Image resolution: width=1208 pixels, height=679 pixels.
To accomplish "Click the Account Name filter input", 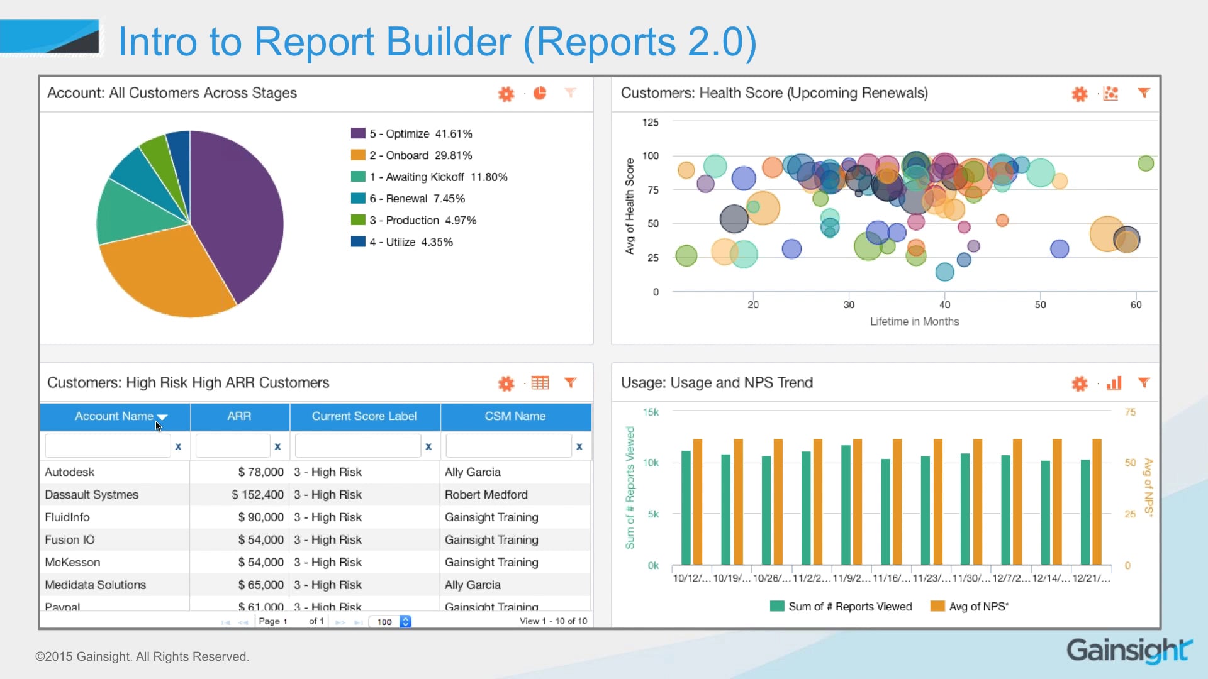I will 108,446.
